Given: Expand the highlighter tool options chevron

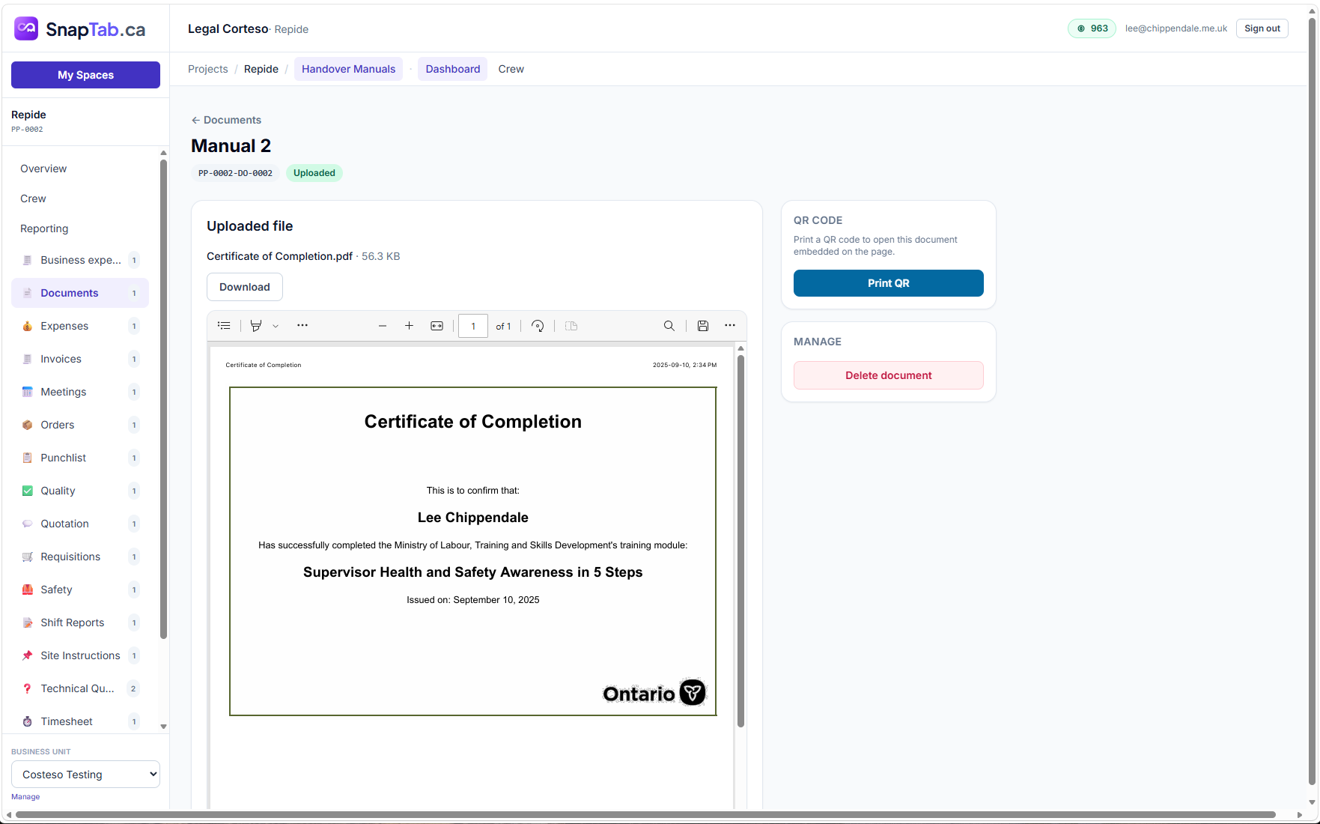Looking at the screenshot, I should pos(276,326).
